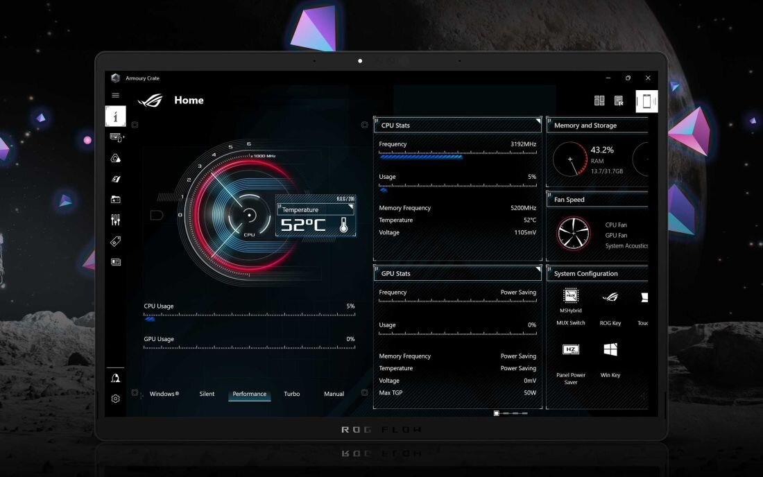The image size is (763, 477).
Task: Switch to Silent operating mode
Action: [x=207, y=394]
